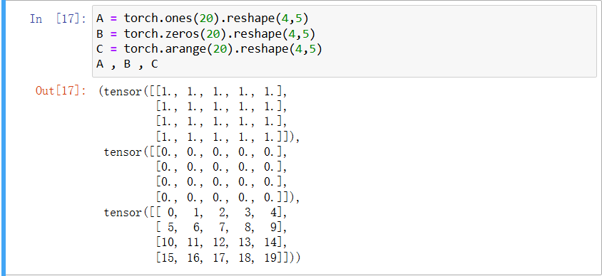Place cursor in torch.zeros code line
The image size is (602, 276).
click(x=206, y=33)
